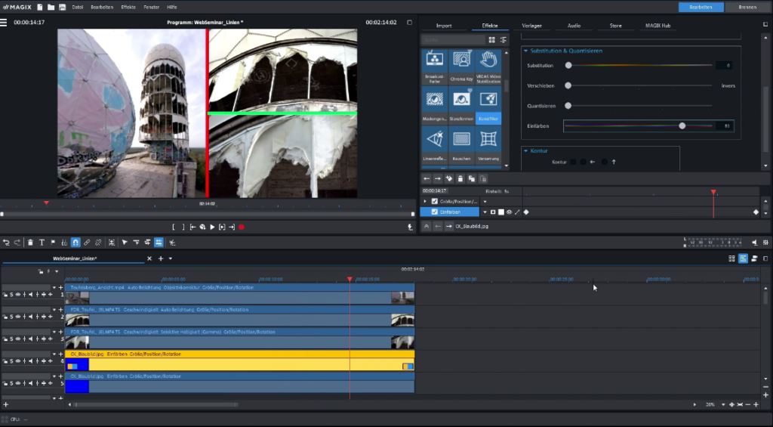Click the red record button under preview
Image resolution: width=773 pixels, height=427 pixels.
[x=242, y=227]
